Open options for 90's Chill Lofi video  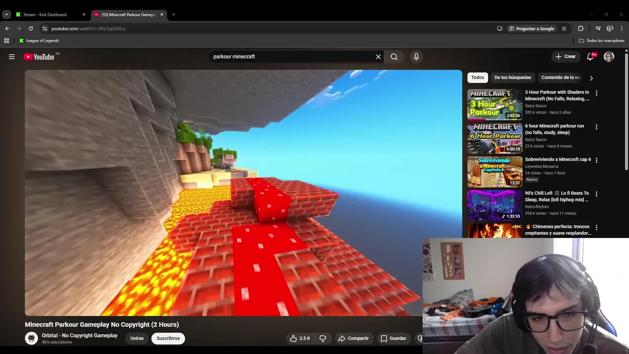[x=597, y=194]
